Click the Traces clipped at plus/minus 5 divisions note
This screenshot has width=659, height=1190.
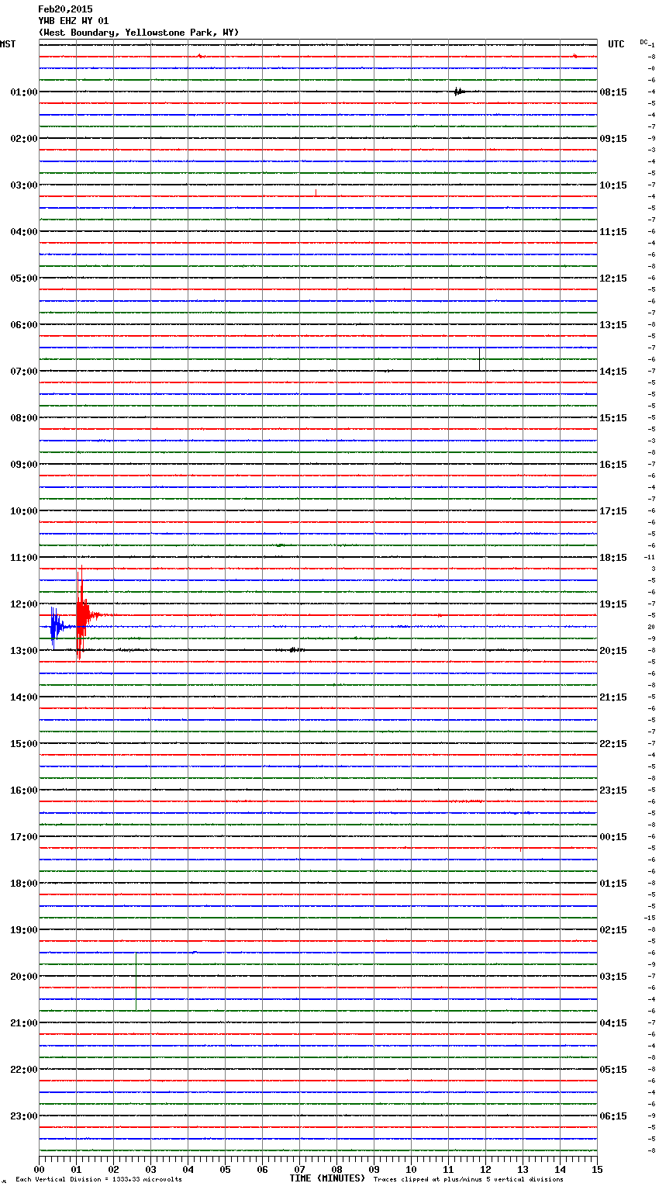click(x=468, y=1180)
